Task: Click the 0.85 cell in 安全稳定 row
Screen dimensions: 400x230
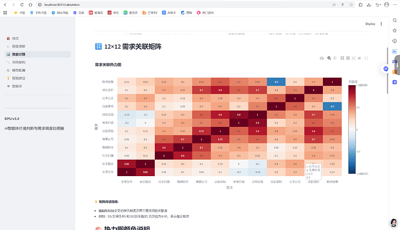Action: [x=127, y=164]
